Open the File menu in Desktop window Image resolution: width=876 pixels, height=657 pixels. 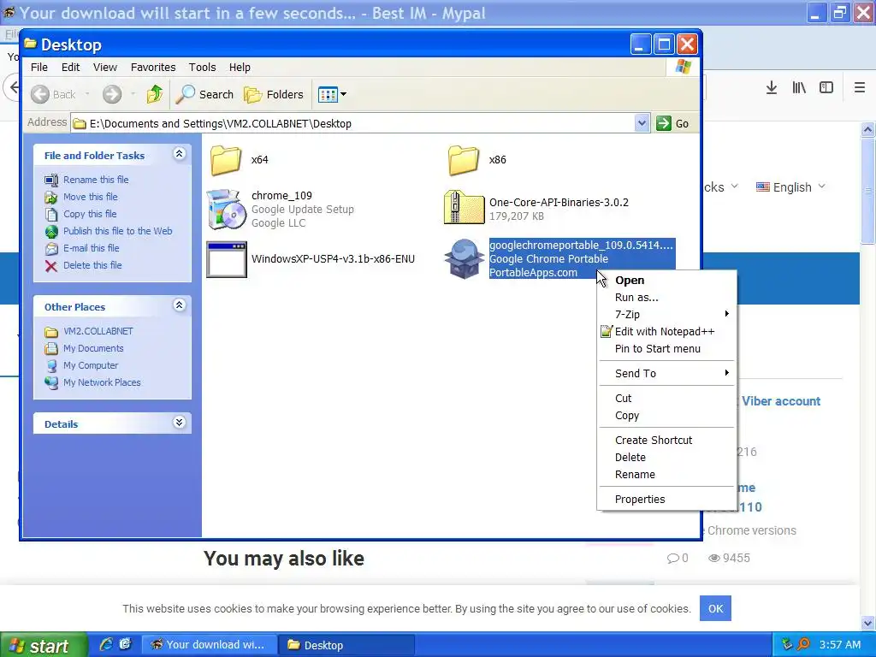(x=39, y=67)
